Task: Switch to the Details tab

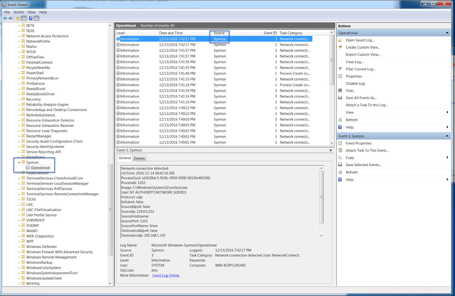Action: 139,158
